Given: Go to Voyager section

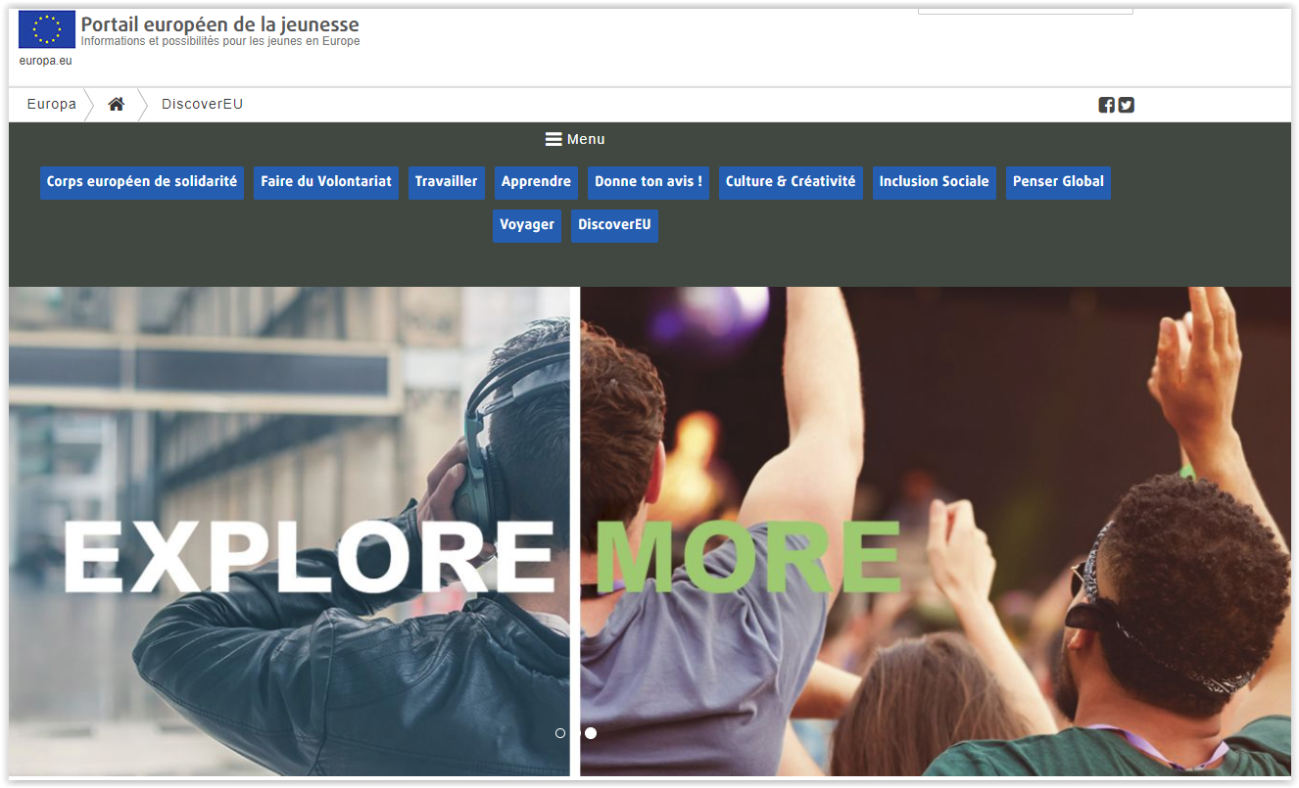Looking at the screenshot, I should (x=527, y=225).
